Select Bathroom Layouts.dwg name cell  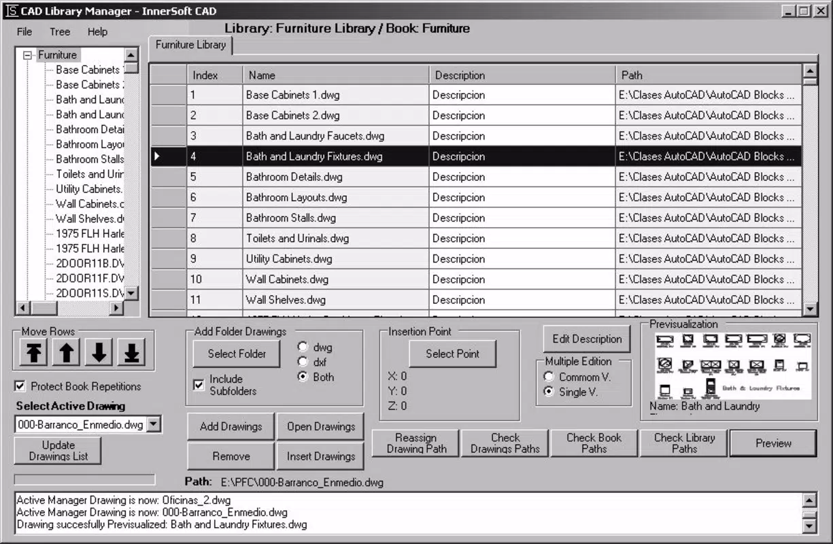click(x=336, y=197)
